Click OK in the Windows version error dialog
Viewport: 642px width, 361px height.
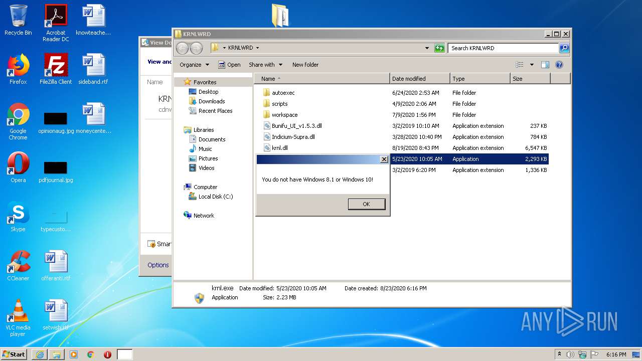click(366, 204)
